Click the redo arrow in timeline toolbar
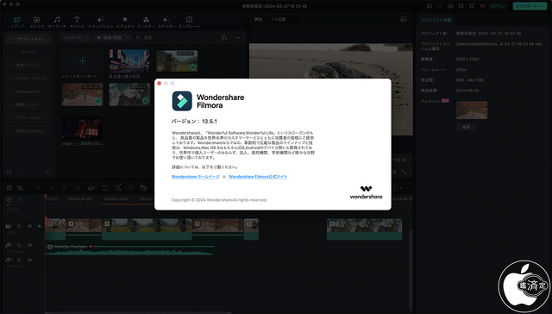Viewport: 552px width, 314px height. coord(52,188)
